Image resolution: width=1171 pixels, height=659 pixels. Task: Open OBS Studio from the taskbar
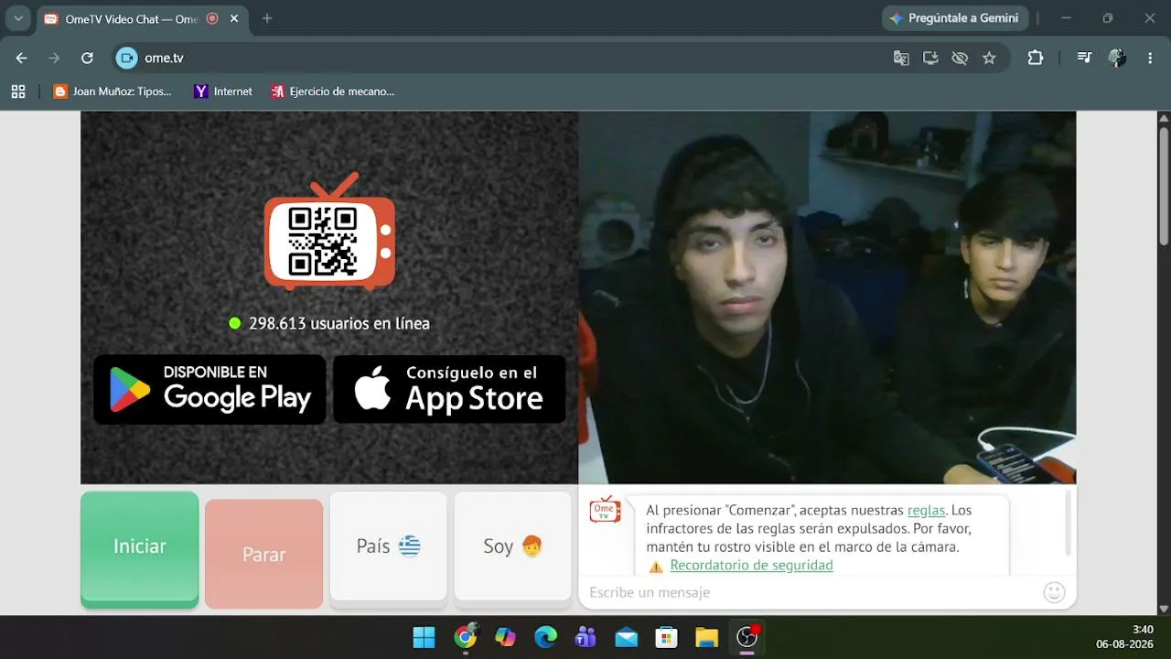[x=747, y=637]
